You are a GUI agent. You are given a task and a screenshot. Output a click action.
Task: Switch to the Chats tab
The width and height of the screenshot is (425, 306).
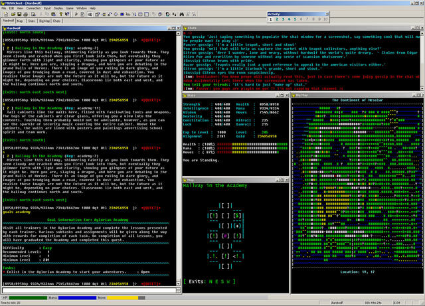click(56, 21)
